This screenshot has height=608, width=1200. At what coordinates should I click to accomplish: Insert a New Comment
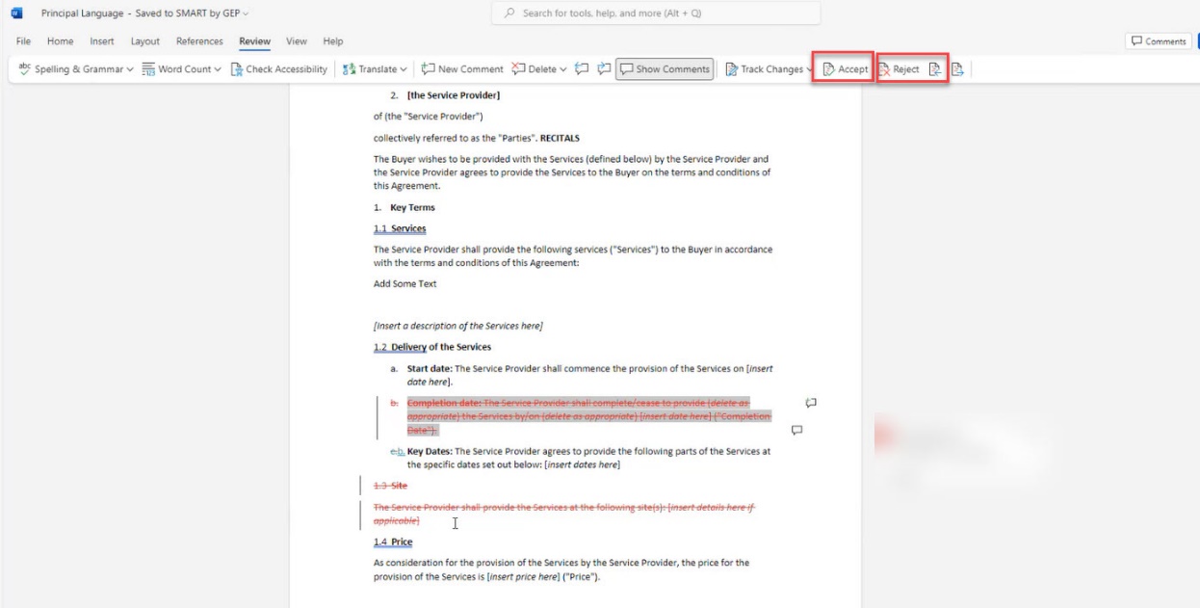[x=461, y=69]
